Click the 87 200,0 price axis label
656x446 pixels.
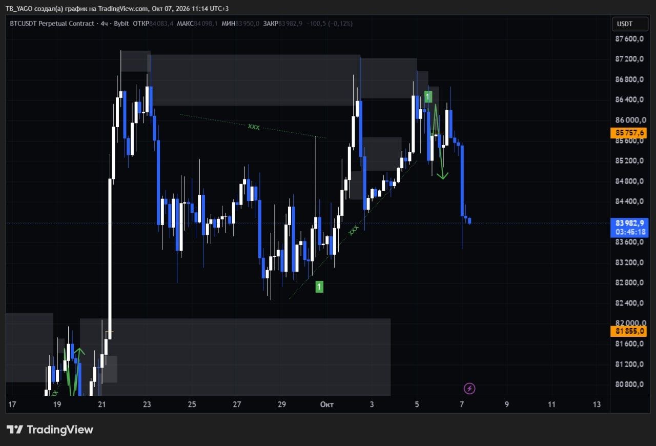[629, 59]
